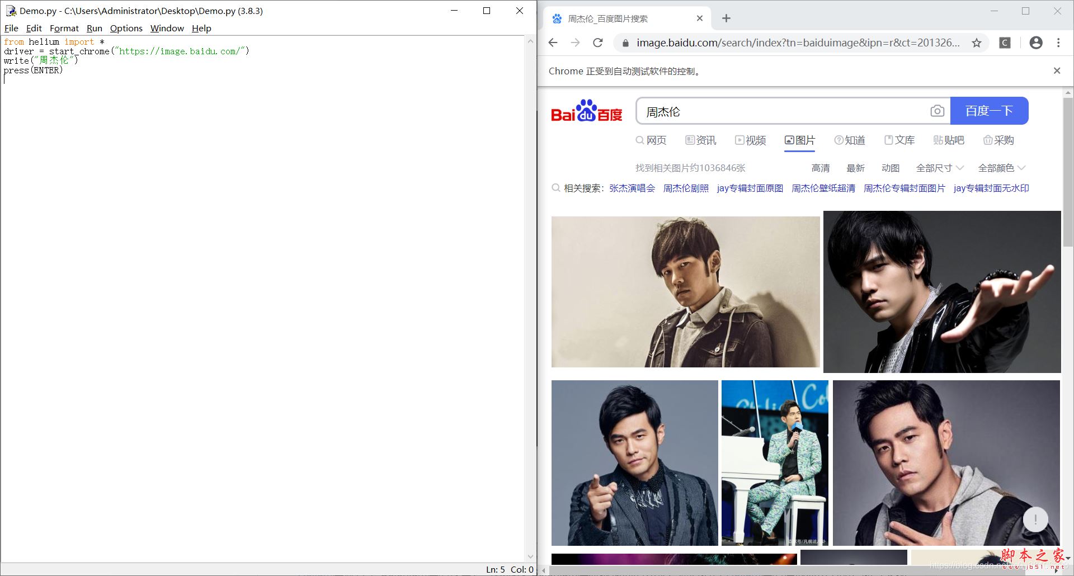The width and height of the screenshot is (1074, 576).
Task: Click the magnifier icon beside 相关搜索
Action: (x=556, y=188)
